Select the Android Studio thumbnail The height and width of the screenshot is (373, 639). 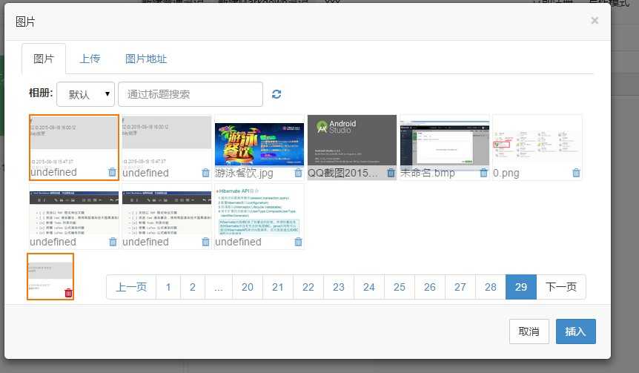351,140
